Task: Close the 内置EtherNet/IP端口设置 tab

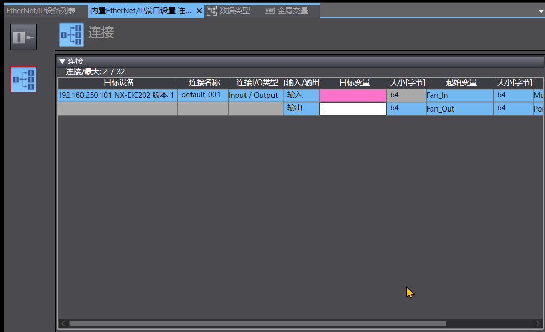Action: [x=199, y=11]
